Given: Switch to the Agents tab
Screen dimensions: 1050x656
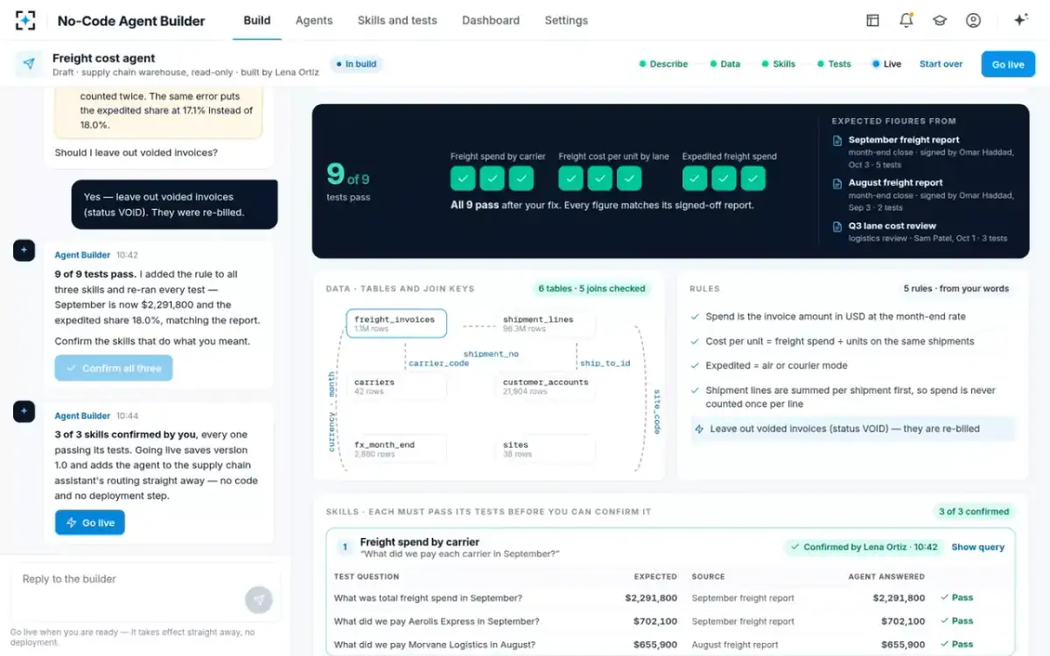Looking at the screenshot, I should tap(314, 20).
